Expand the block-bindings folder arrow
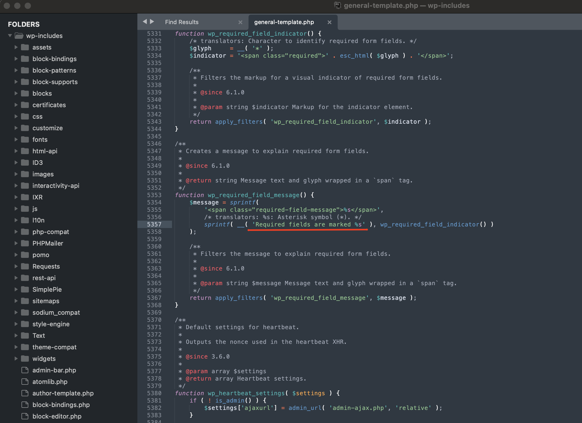Viewport: 582px width, 423px height. [16, 59]
